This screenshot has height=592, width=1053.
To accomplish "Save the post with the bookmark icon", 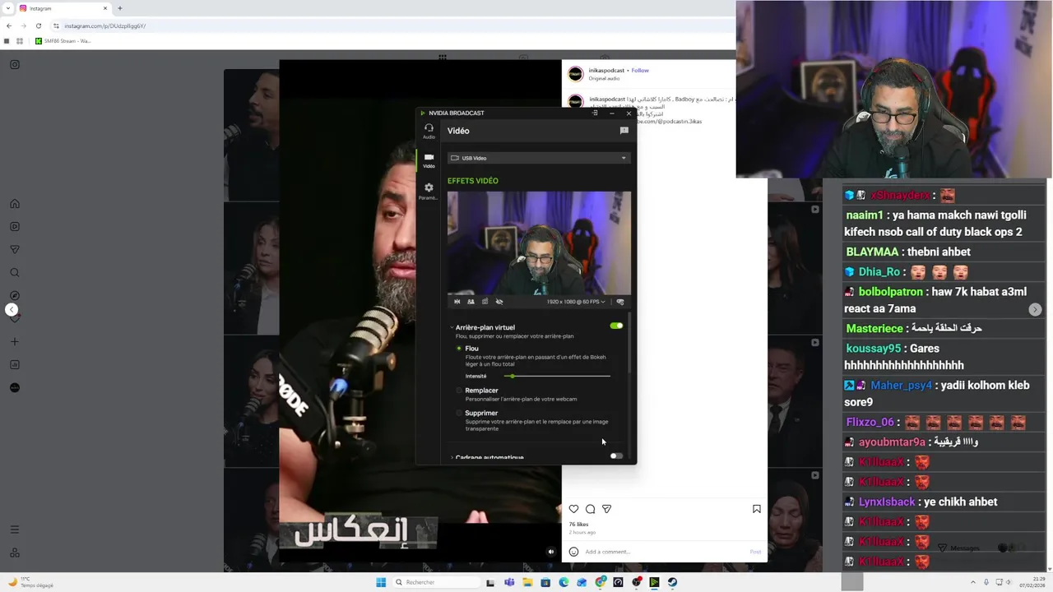I will (x=757, y=509).
